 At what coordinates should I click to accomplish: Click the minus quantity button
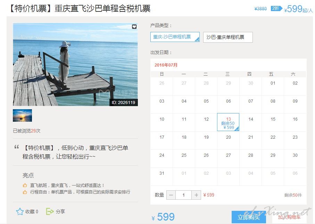click(x=171, y=195)
